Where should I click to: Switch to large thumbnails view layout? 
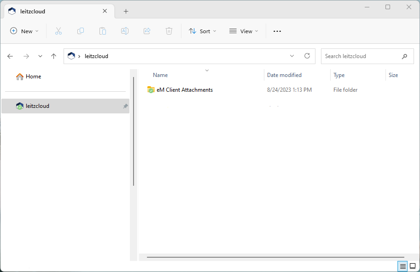413,266
